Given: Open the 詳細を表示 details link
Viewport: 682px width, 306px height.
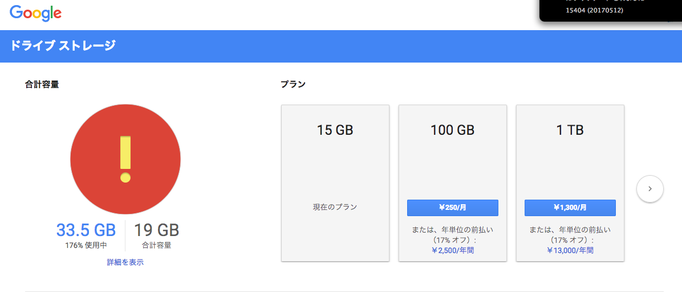Looking at the screenshot, I should pos(125,262).
